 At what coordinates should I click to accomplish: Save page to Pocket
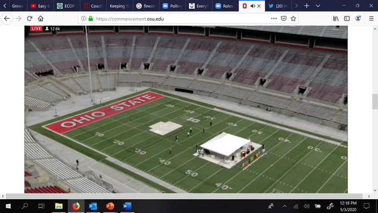(x=283, y=18)
